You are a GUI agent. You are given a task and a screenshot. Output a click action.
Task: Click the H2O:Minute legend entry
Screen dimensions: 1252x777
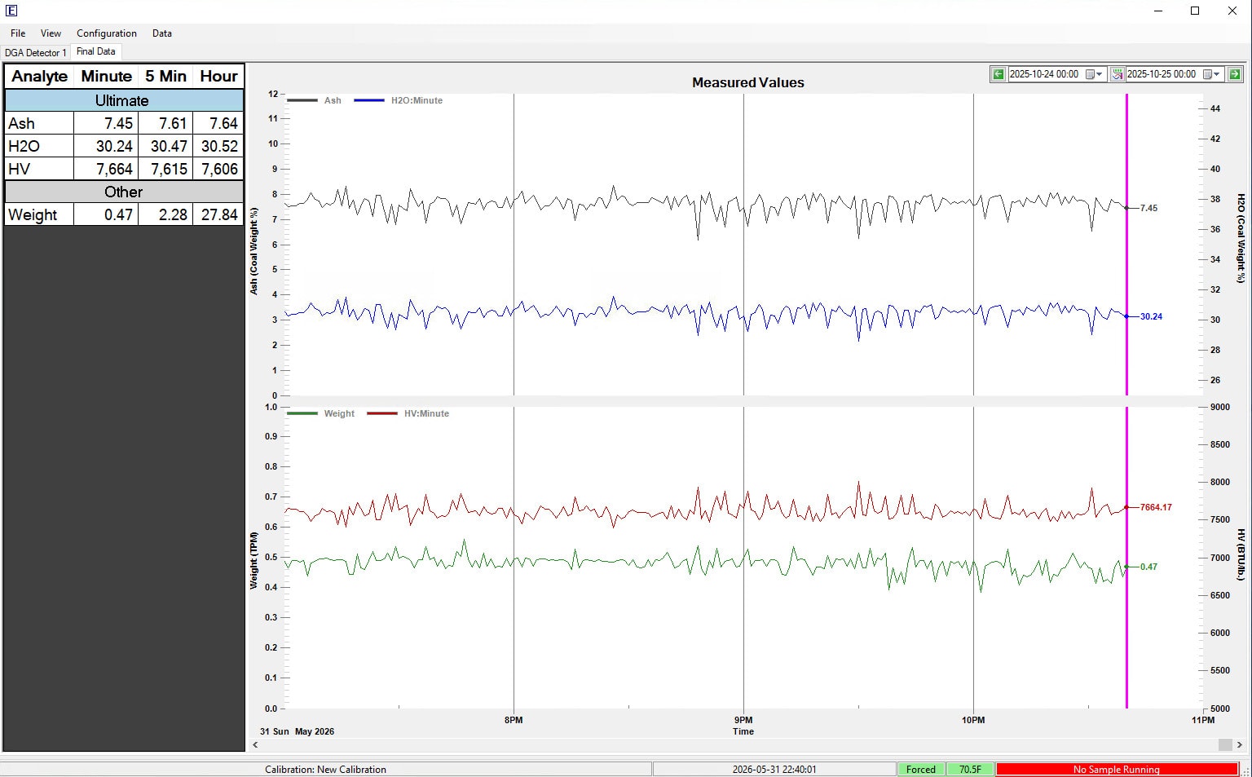tap(399, 100)
